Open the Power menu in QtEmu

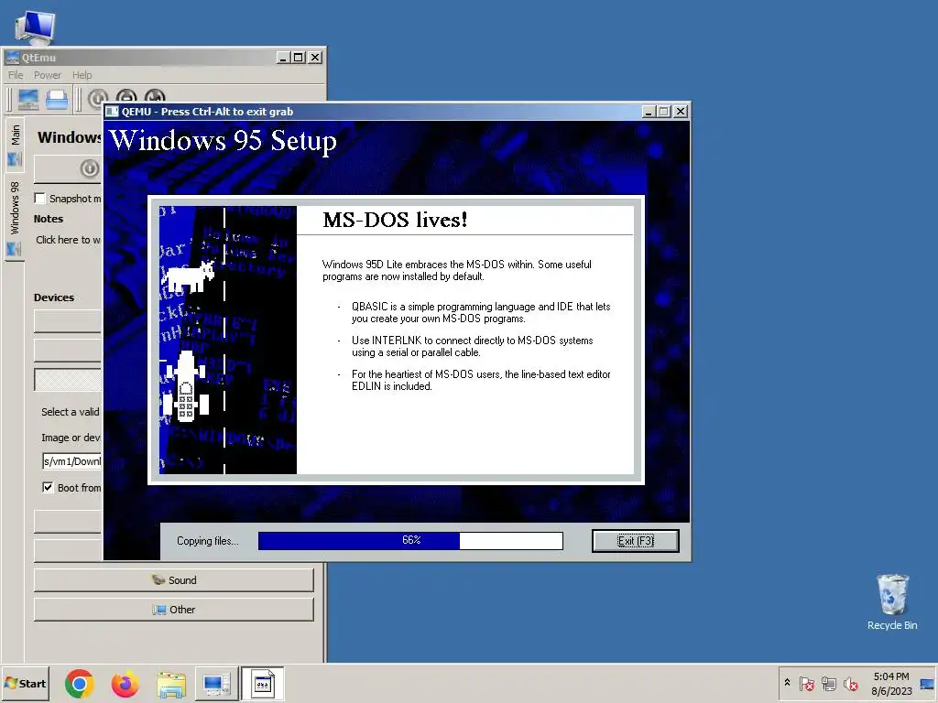click(48, 75)
